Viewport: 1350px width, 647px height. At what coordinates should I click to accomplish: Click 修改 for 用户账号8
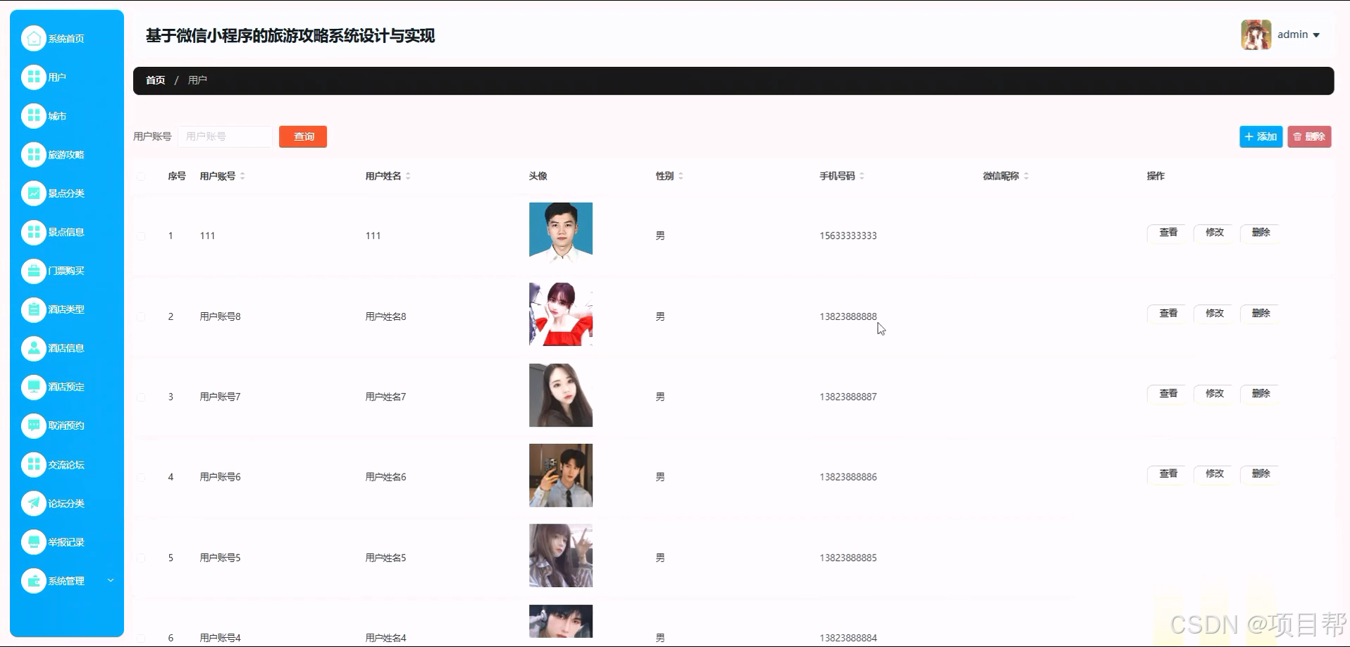pyautogui.click(x=1215, y=314)
